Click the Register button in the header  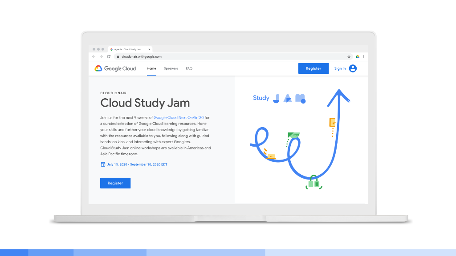coord(313,68)
